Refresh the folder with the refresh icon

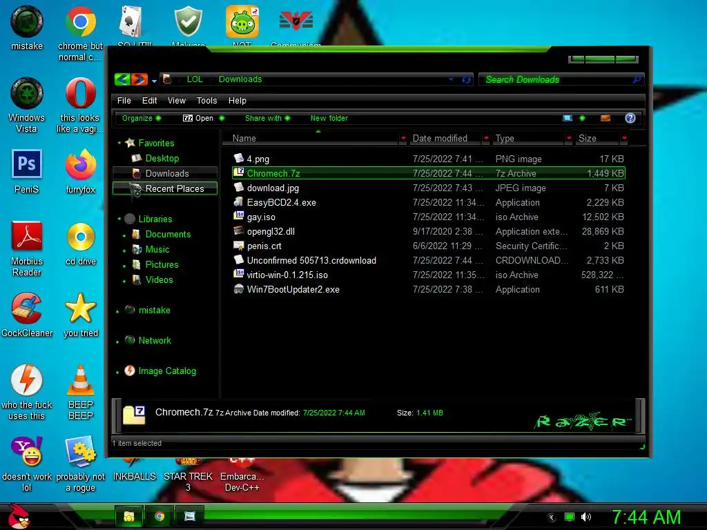(467, 80)
